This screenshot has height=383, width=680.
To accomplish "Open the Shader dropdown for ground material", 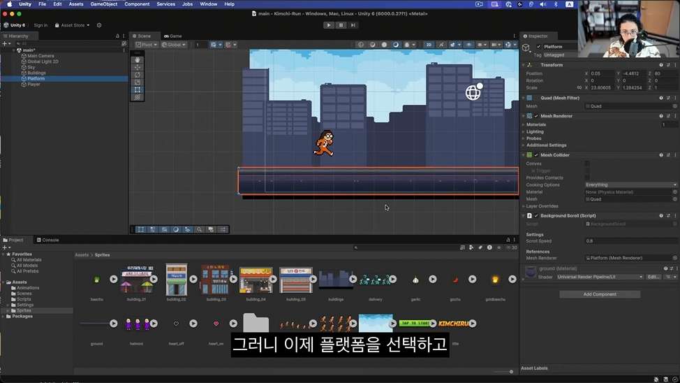I will (x=600, y=277).
